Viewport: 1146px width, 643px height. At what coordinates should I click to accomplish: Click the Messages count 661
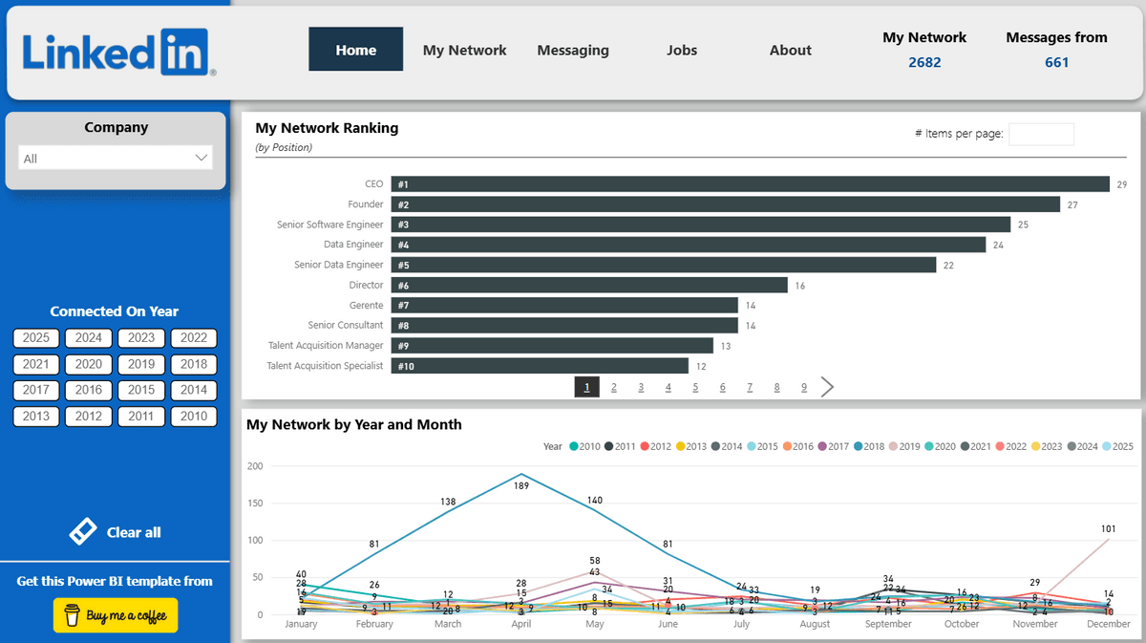(x=1056, y=62)
